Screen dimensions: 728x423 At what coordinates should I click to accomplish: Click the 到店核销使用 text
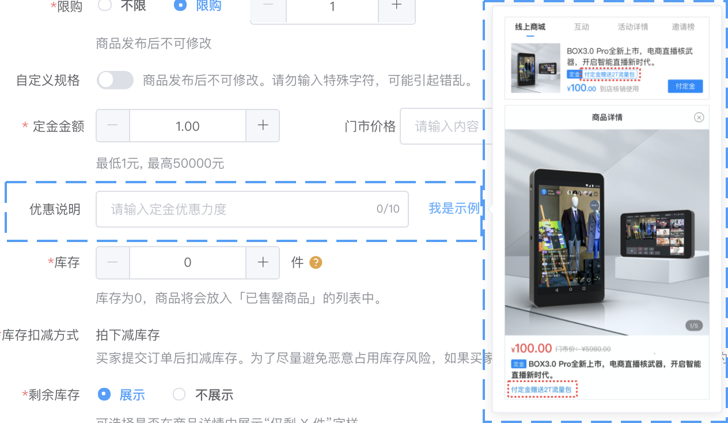point(619,89)
